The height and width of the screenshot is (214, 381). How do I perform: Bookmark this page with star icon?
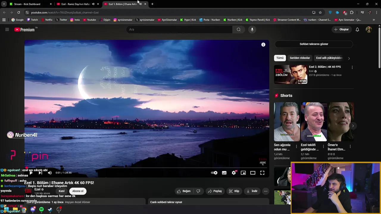(320, 12)
